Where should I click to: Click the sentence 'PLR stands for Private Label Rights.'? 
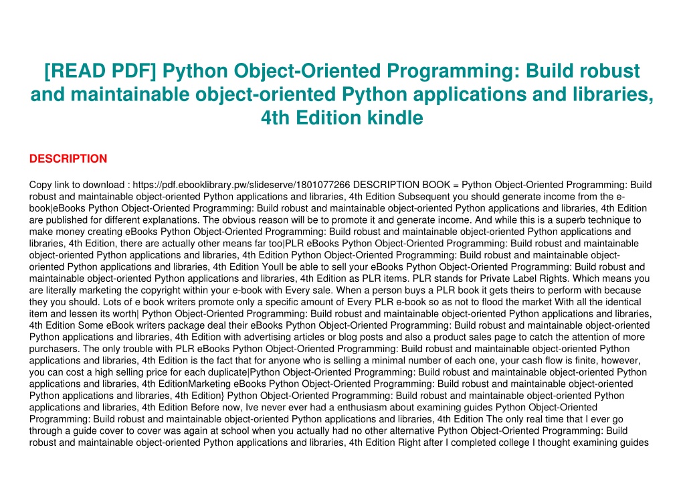(x=491, y=278)
